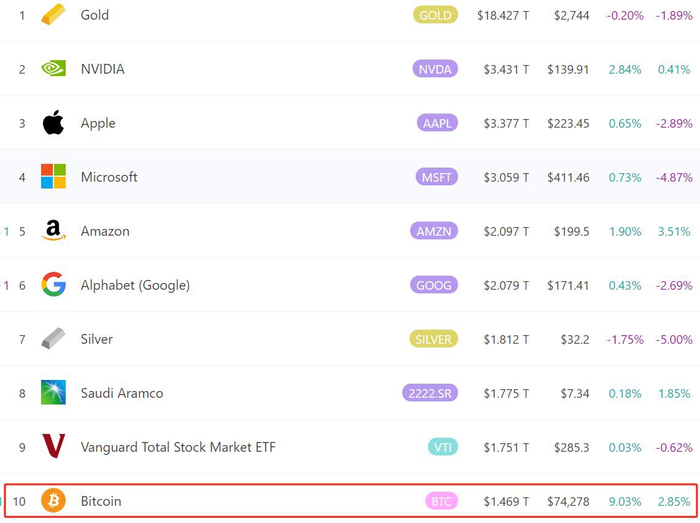This screenshot has height=523, width=700.
Task: Open the Apple company link
Action: (x=98, y=123)
